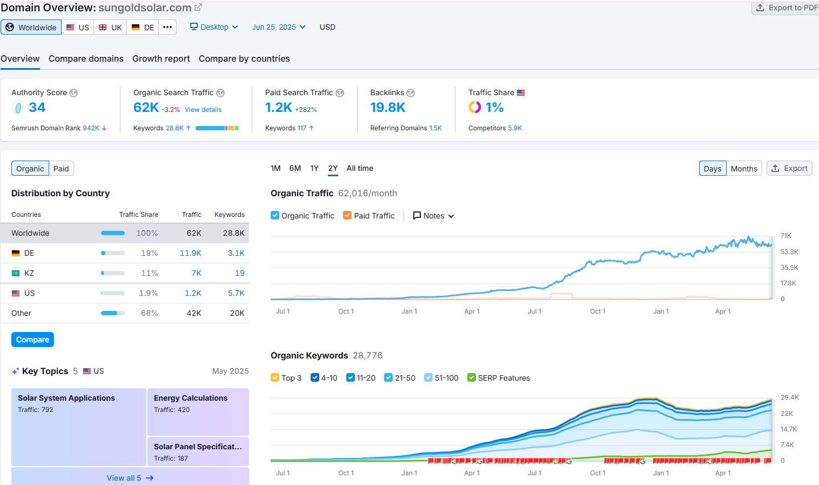Toggle the 4-10 keywords checkbox
Screen dimensions: 819x485
click(x=315, y=377)
